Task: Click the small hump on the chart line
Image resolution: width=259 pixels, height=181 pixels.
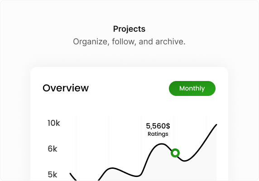Action: click(112, 168)
